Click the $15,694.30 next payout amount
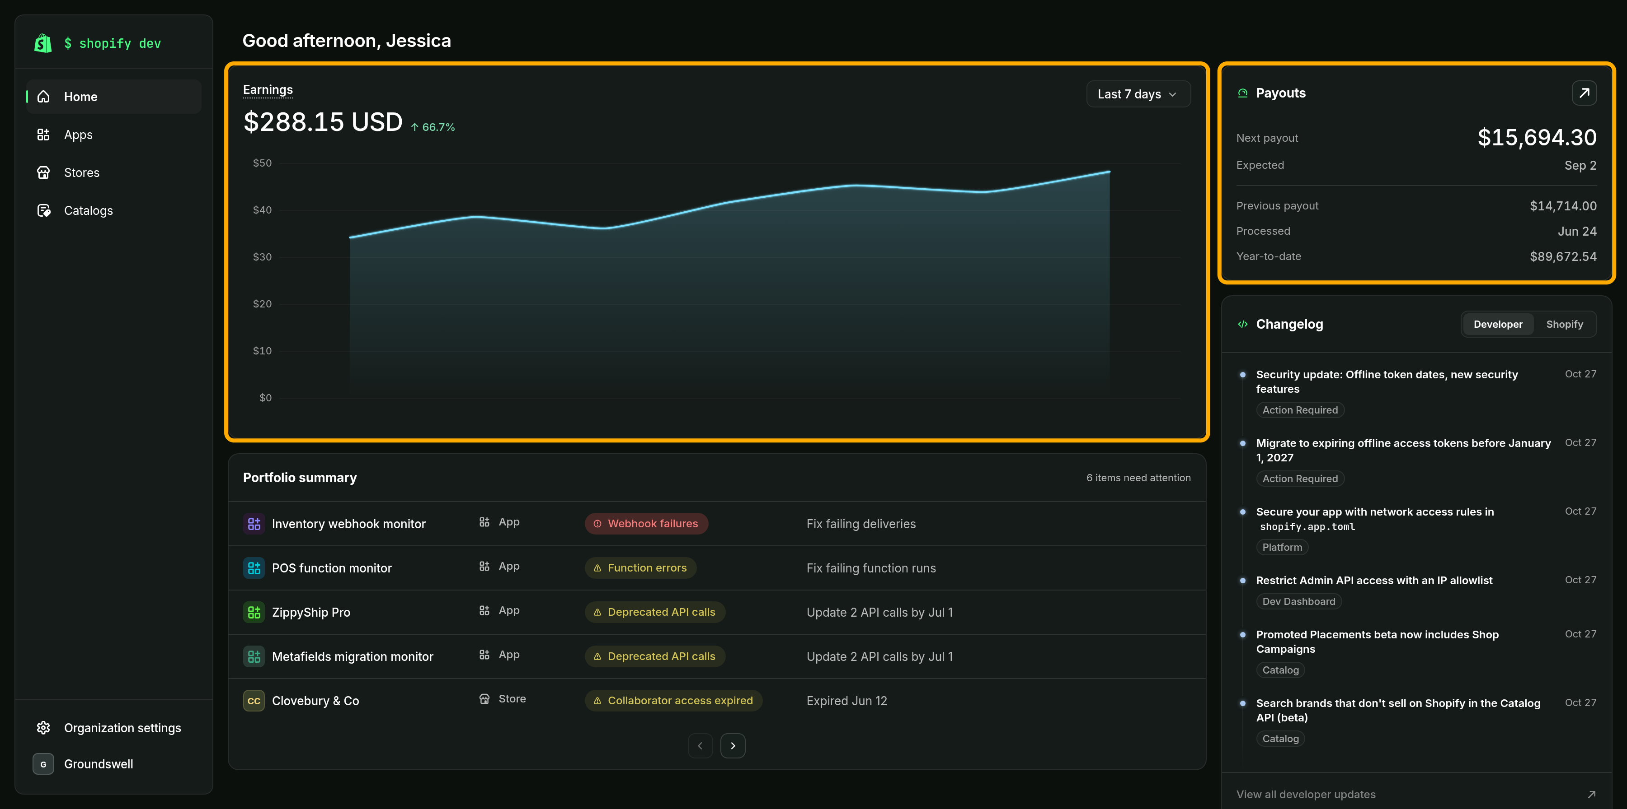1627x809 pixels. [1537, 138]
